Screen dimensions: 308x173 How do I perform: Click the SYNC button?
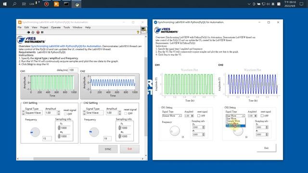[x=108, y=149]
